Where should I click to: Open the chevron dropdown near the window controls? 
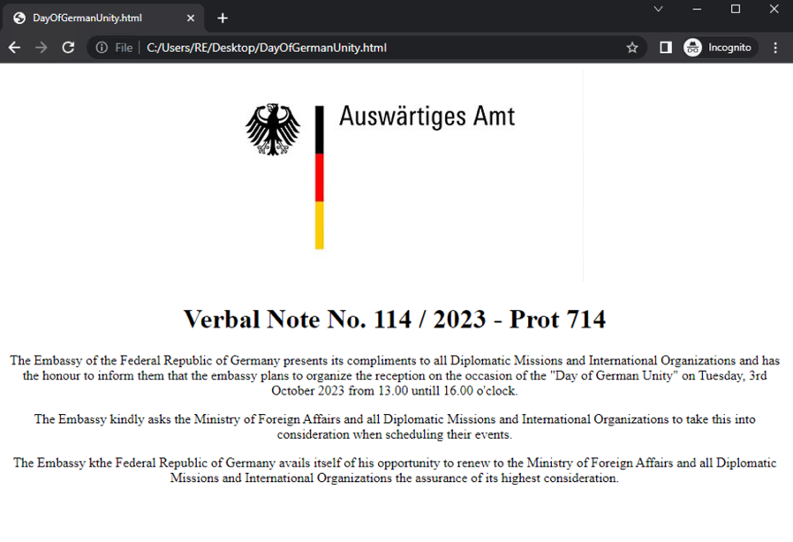click(658, 10)
